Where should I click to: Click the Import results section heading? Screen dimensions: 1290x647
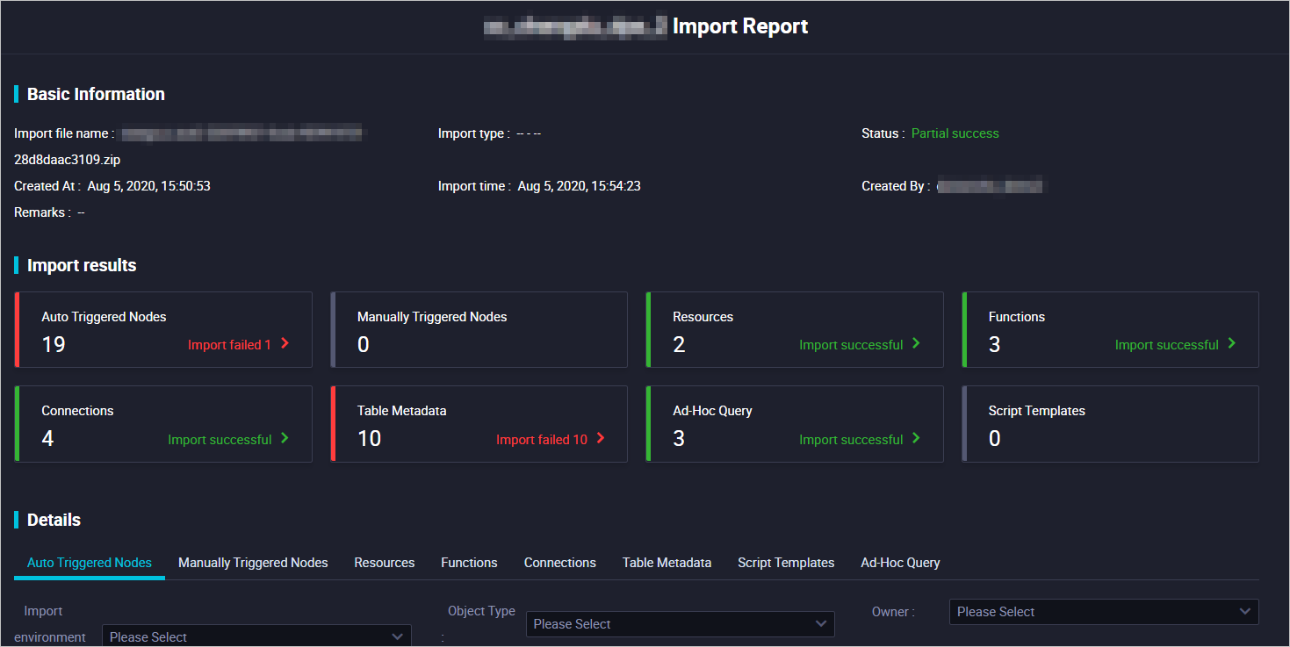tap(82, 265)
